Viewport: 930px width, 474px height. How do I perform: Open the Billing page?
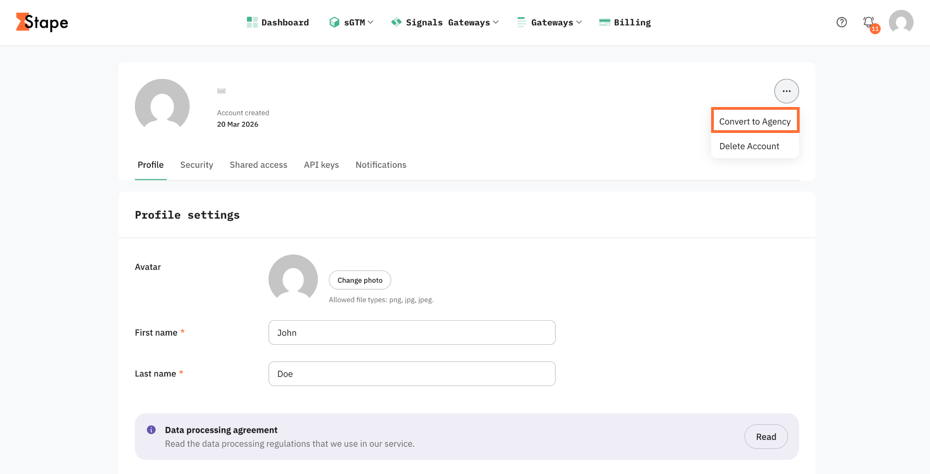tap(625, 22)
